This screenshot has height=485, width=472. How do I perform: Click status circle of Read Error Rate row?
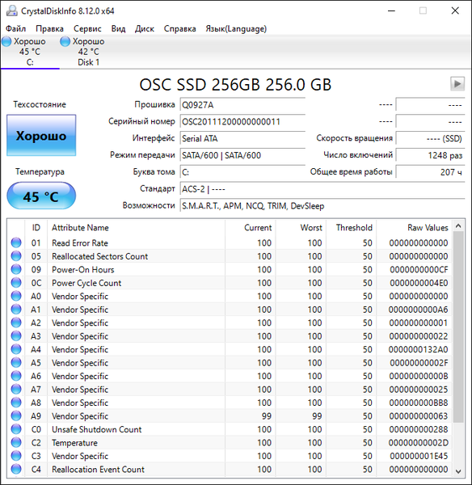coord(16,242)
